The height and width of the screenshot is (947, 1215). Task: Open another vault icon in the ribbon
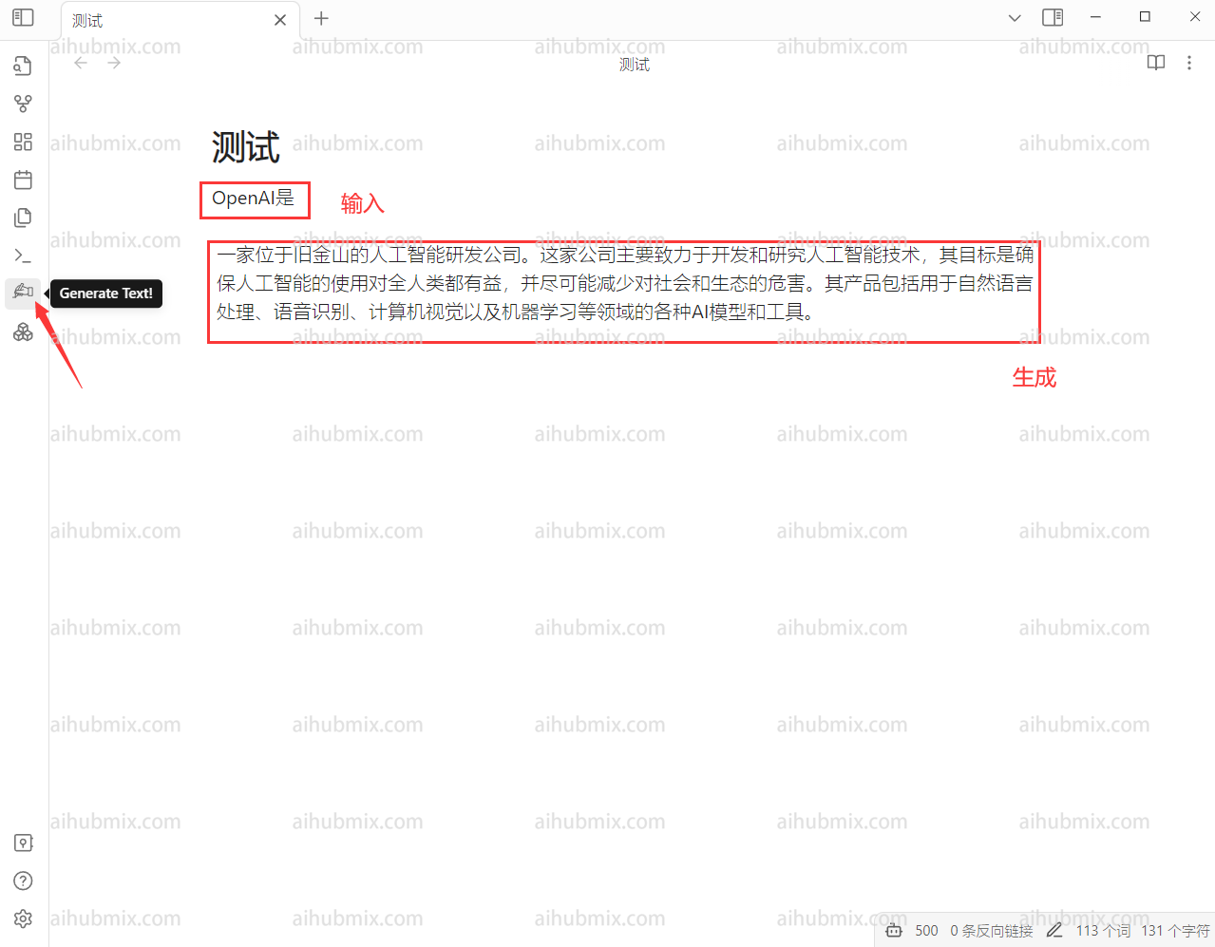tap(24, 843)
